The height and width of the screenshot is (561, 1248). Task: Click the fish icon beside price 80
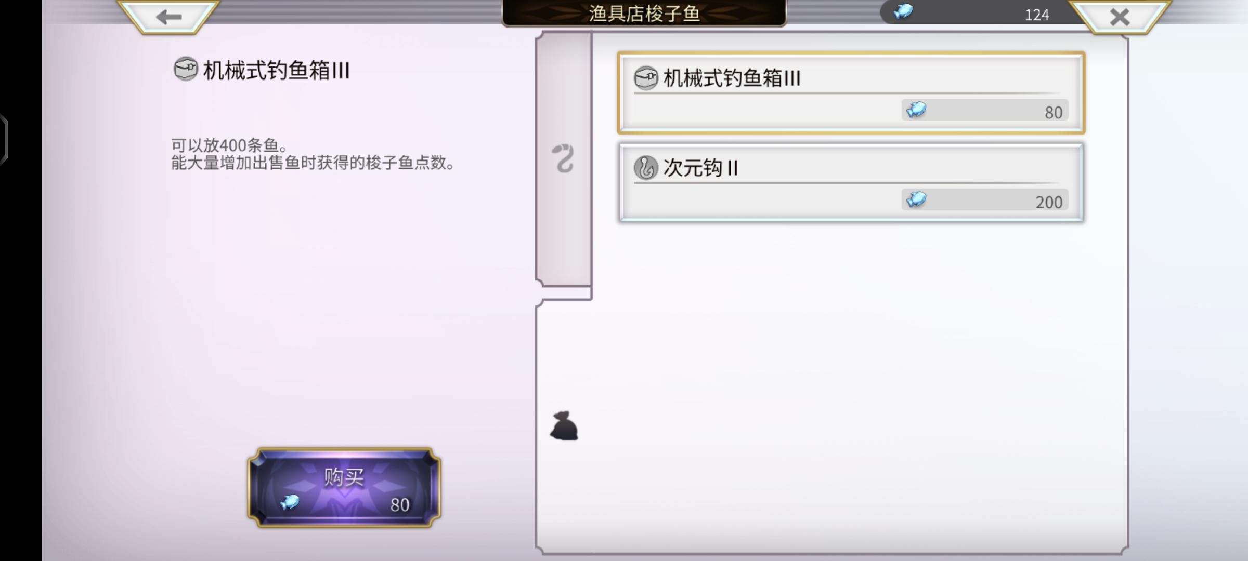coord(916,110)
